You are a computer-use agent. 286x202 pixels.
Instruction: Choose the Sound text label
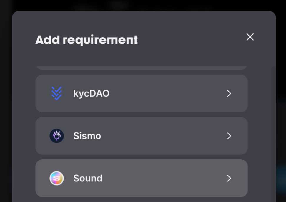pos(88,178)
